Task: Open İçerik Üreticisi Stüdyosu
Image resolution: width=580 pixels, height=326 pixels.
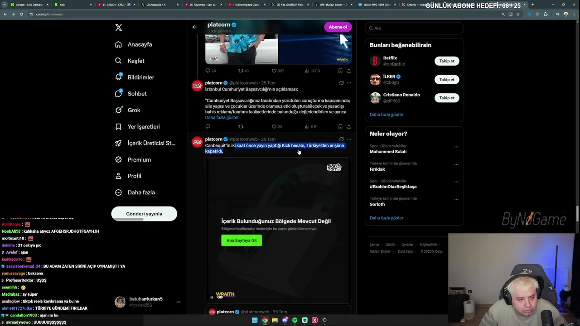Action: [x=145, y=143]
